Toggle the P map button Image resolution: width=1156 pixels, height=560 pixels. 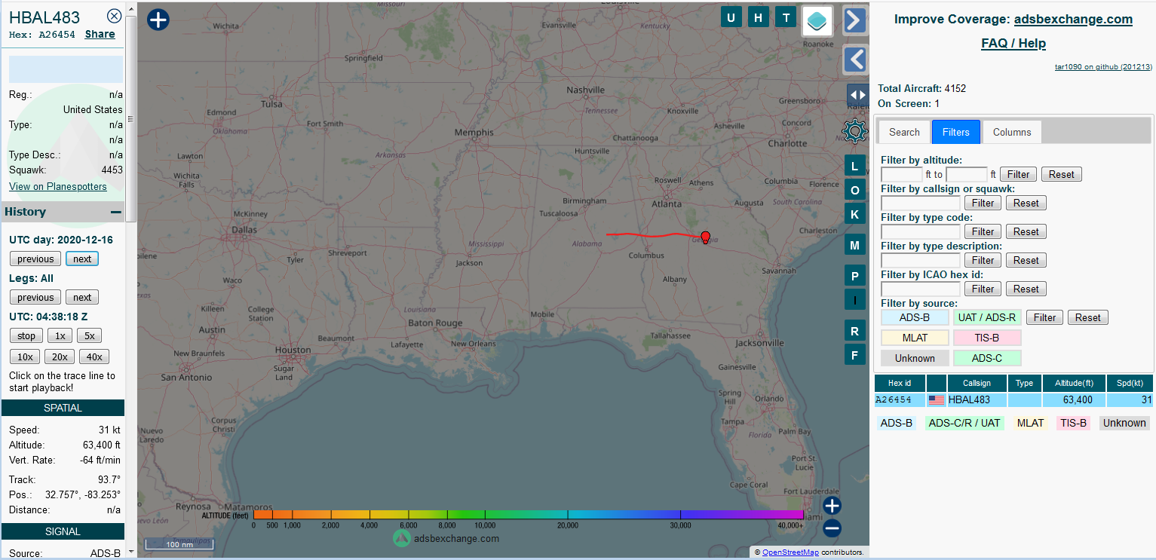click(x=854, y=277)
